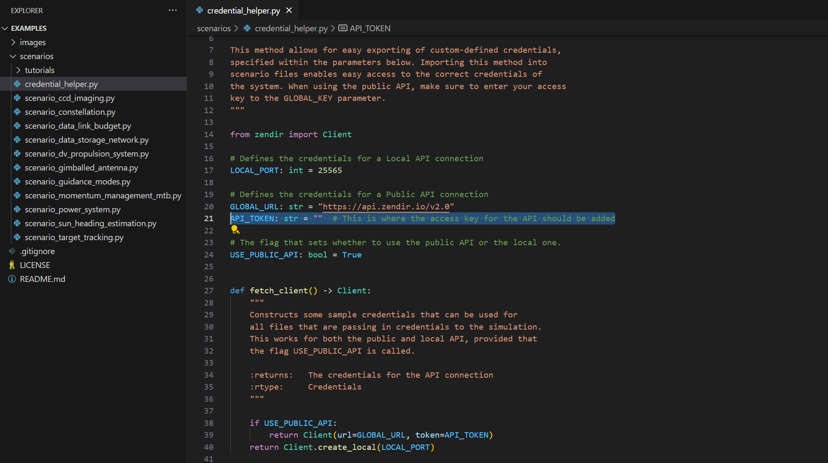Screen dimensions: 828x463
Task: Open scenario_constellation.py file
Action: tap(70, 112)
